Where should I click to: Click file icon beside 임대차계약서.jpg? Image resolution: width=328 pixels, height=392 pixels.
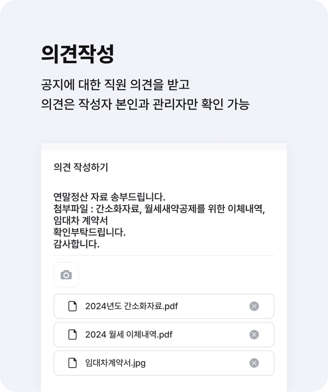(x=72, y=363)
